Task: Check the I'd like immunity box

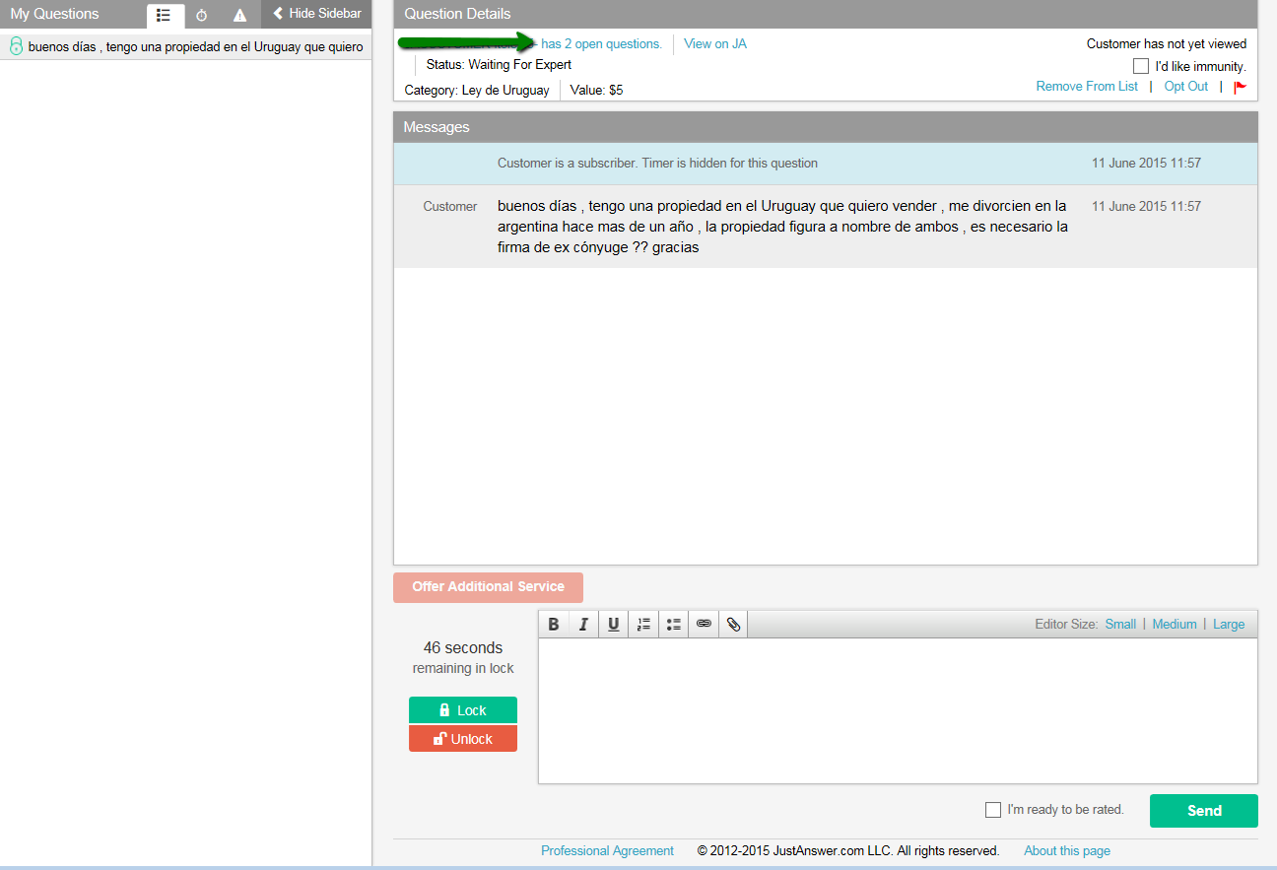Action: coord(1141,66)
